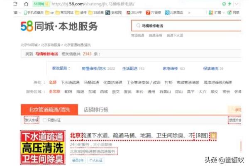The width and height of the screenshot is (249, 166).
Task: Filter the service area to 海淀
Action: pyautogui.click(x=80, y=92)
